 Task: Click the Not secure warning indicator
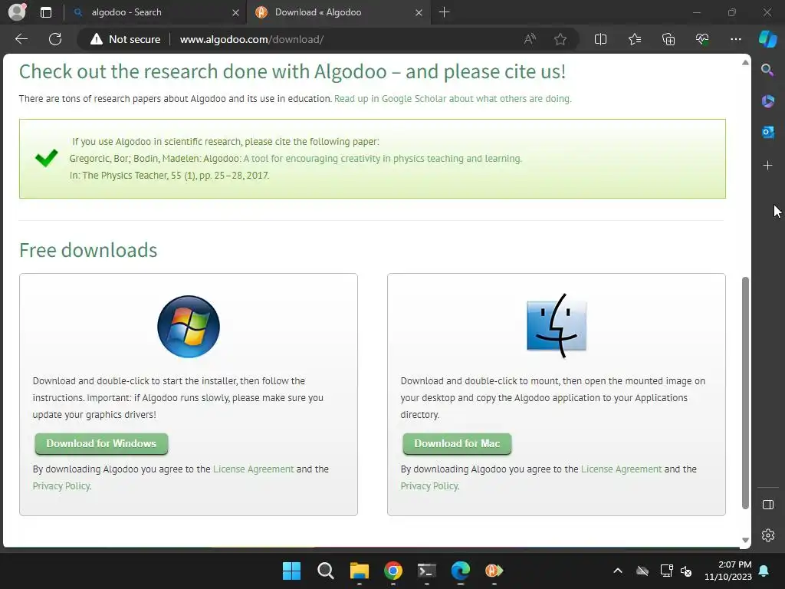click(x=125, y=39)
